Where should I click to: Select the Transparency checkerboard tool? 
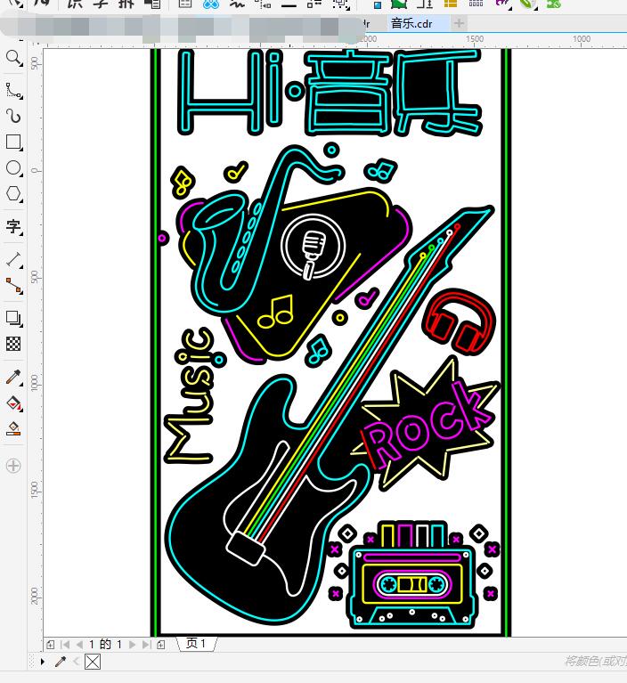click(13, 344)
